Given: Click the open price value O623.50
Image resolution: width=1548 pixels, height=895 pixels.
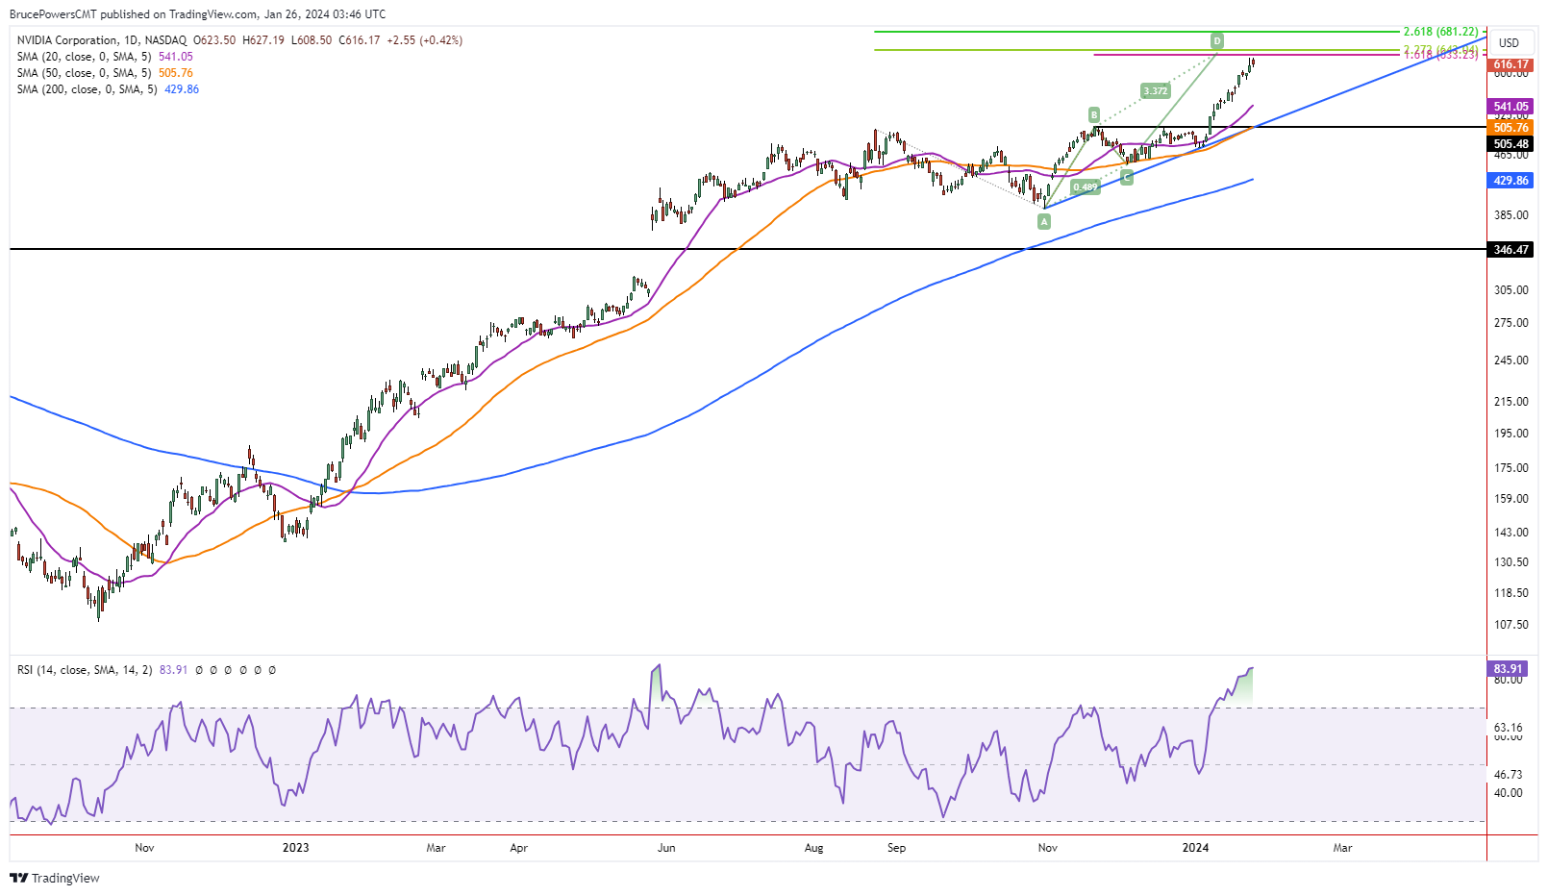Looking at the screenshot, I should [x=214, y=40].
